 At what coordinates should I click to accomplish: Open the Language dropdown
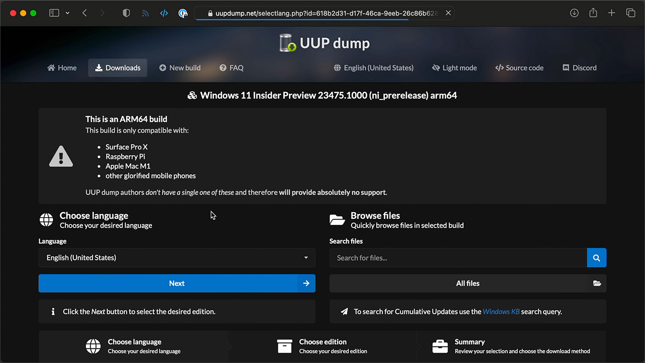(177, 258)
